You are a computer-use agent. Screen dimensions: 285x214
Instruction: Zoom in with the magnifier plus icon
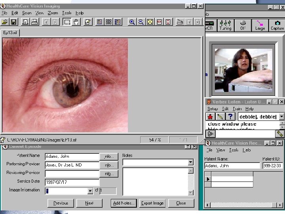(x=132, y=22)
